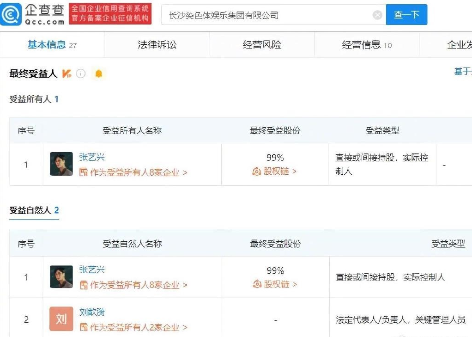
Task: Open the 经营信息 tab
Action: tap(367, 45)
